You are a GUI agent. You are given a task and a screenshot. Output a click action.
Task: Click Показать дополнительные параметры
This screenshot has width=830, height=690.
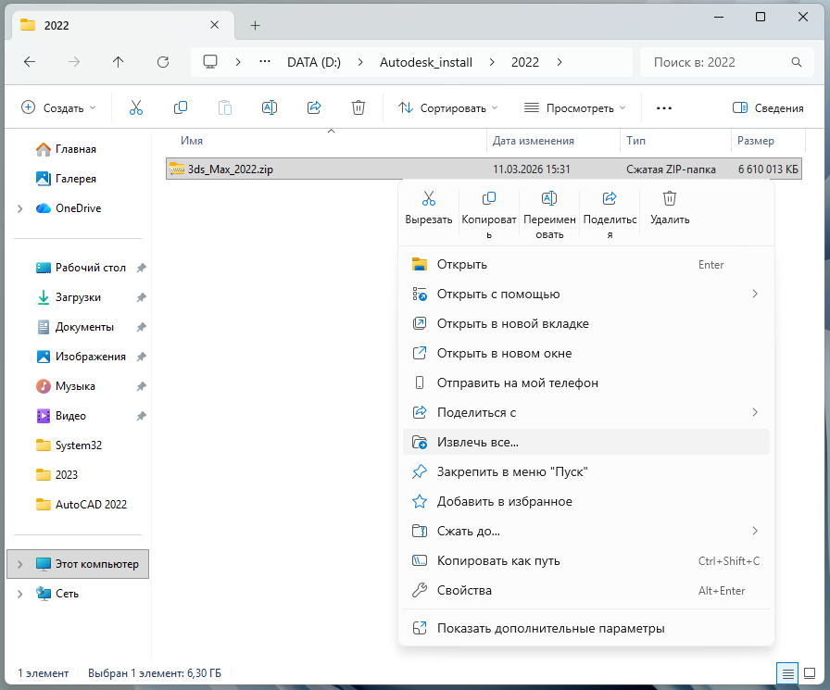[x=586, y=629]
